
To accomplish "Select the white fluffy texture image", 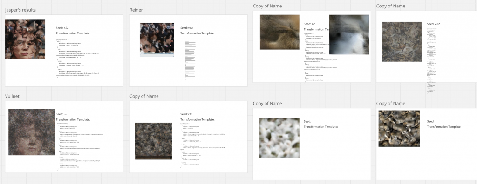I will [279, 138].
